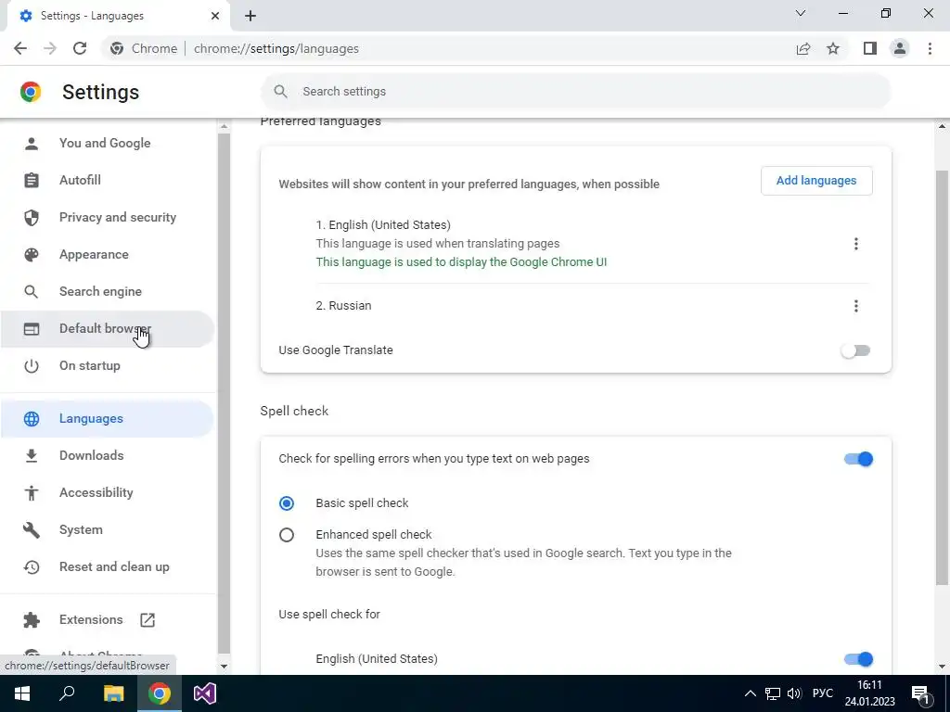950x712 pixels.
Task: Click the On startup power icon
Action: point(31,365)
